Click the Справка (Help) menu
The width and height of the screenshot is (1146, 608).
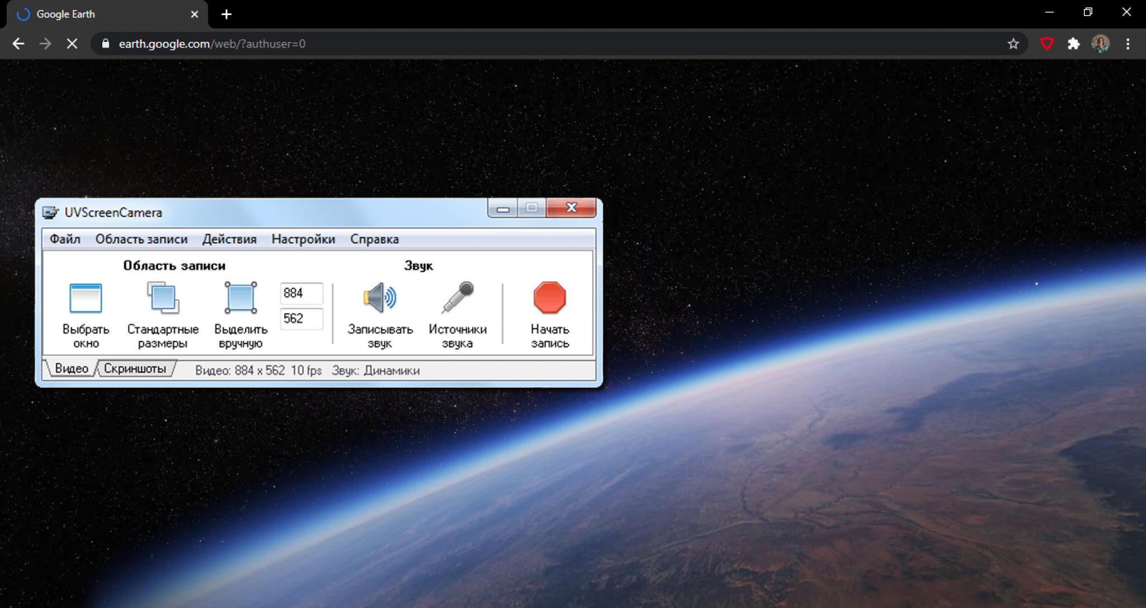(x=374, y=239)
